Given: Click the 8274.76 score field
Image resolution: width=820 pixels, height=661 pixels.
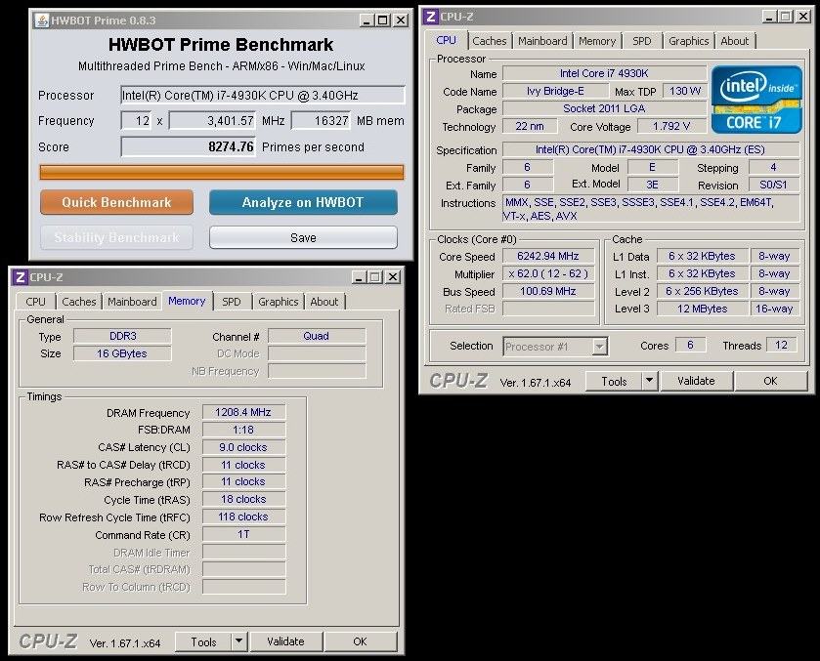Looking at the screenshot, I should (x=189, y=146).
